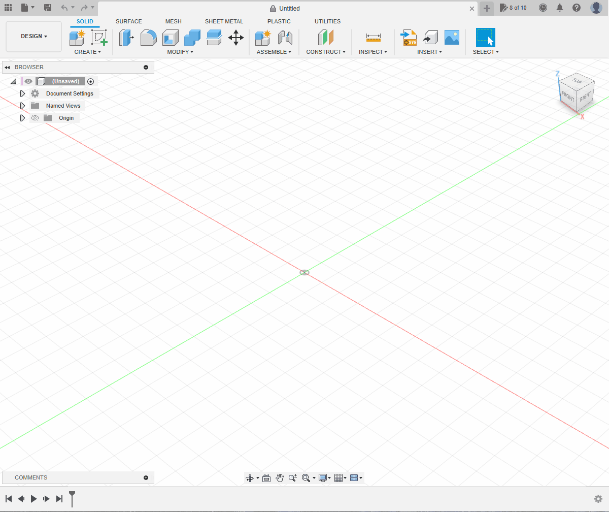Viewport: 609px width, 512px height.
Task: Open the DESIGN workspace dropdown
Action: (33, 36)
